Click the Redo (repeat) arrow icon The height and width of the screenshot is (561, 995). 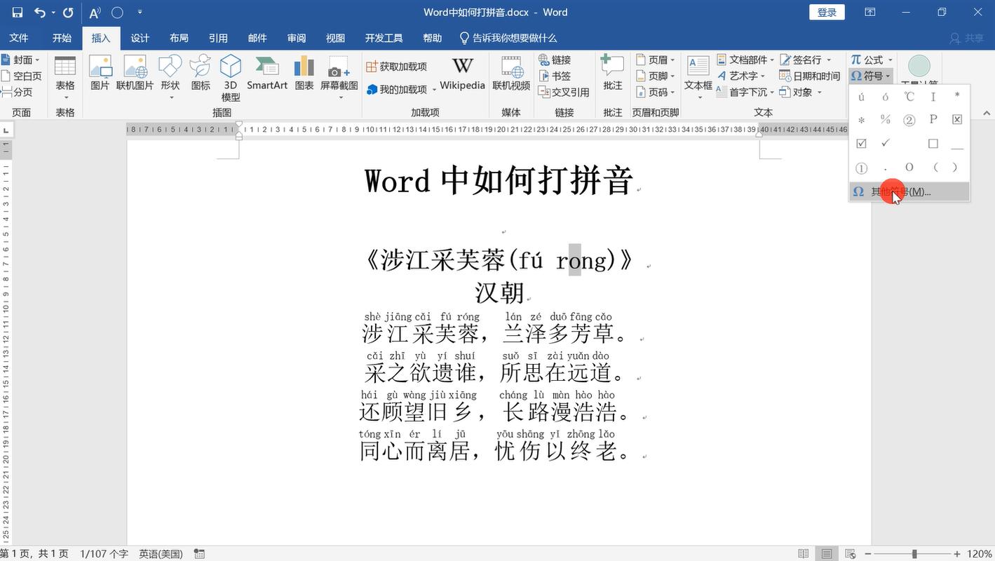(68, 13)
